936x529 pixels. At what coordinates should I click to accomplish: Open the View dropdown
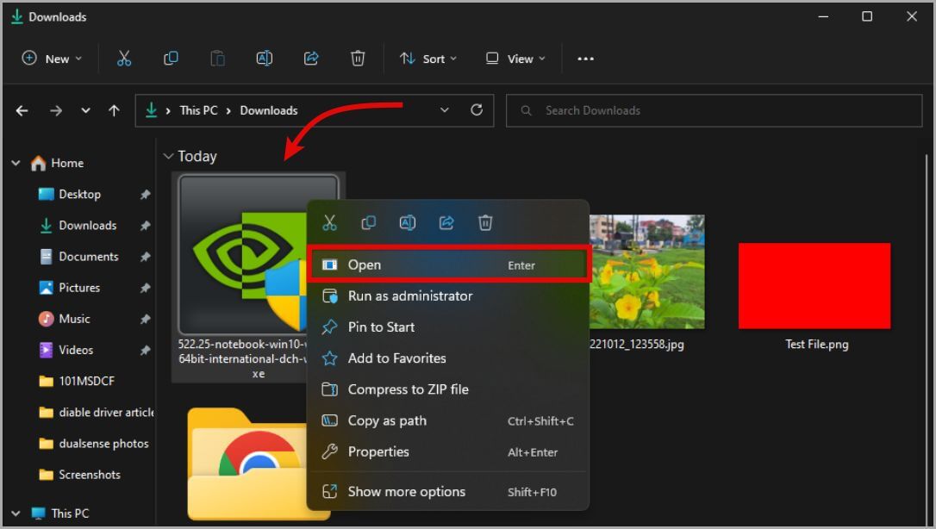pos(515,59)
